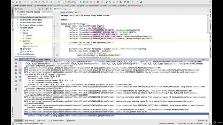
Task: Toggle the Structure tool window sidebar button
Action: [13, 26]
